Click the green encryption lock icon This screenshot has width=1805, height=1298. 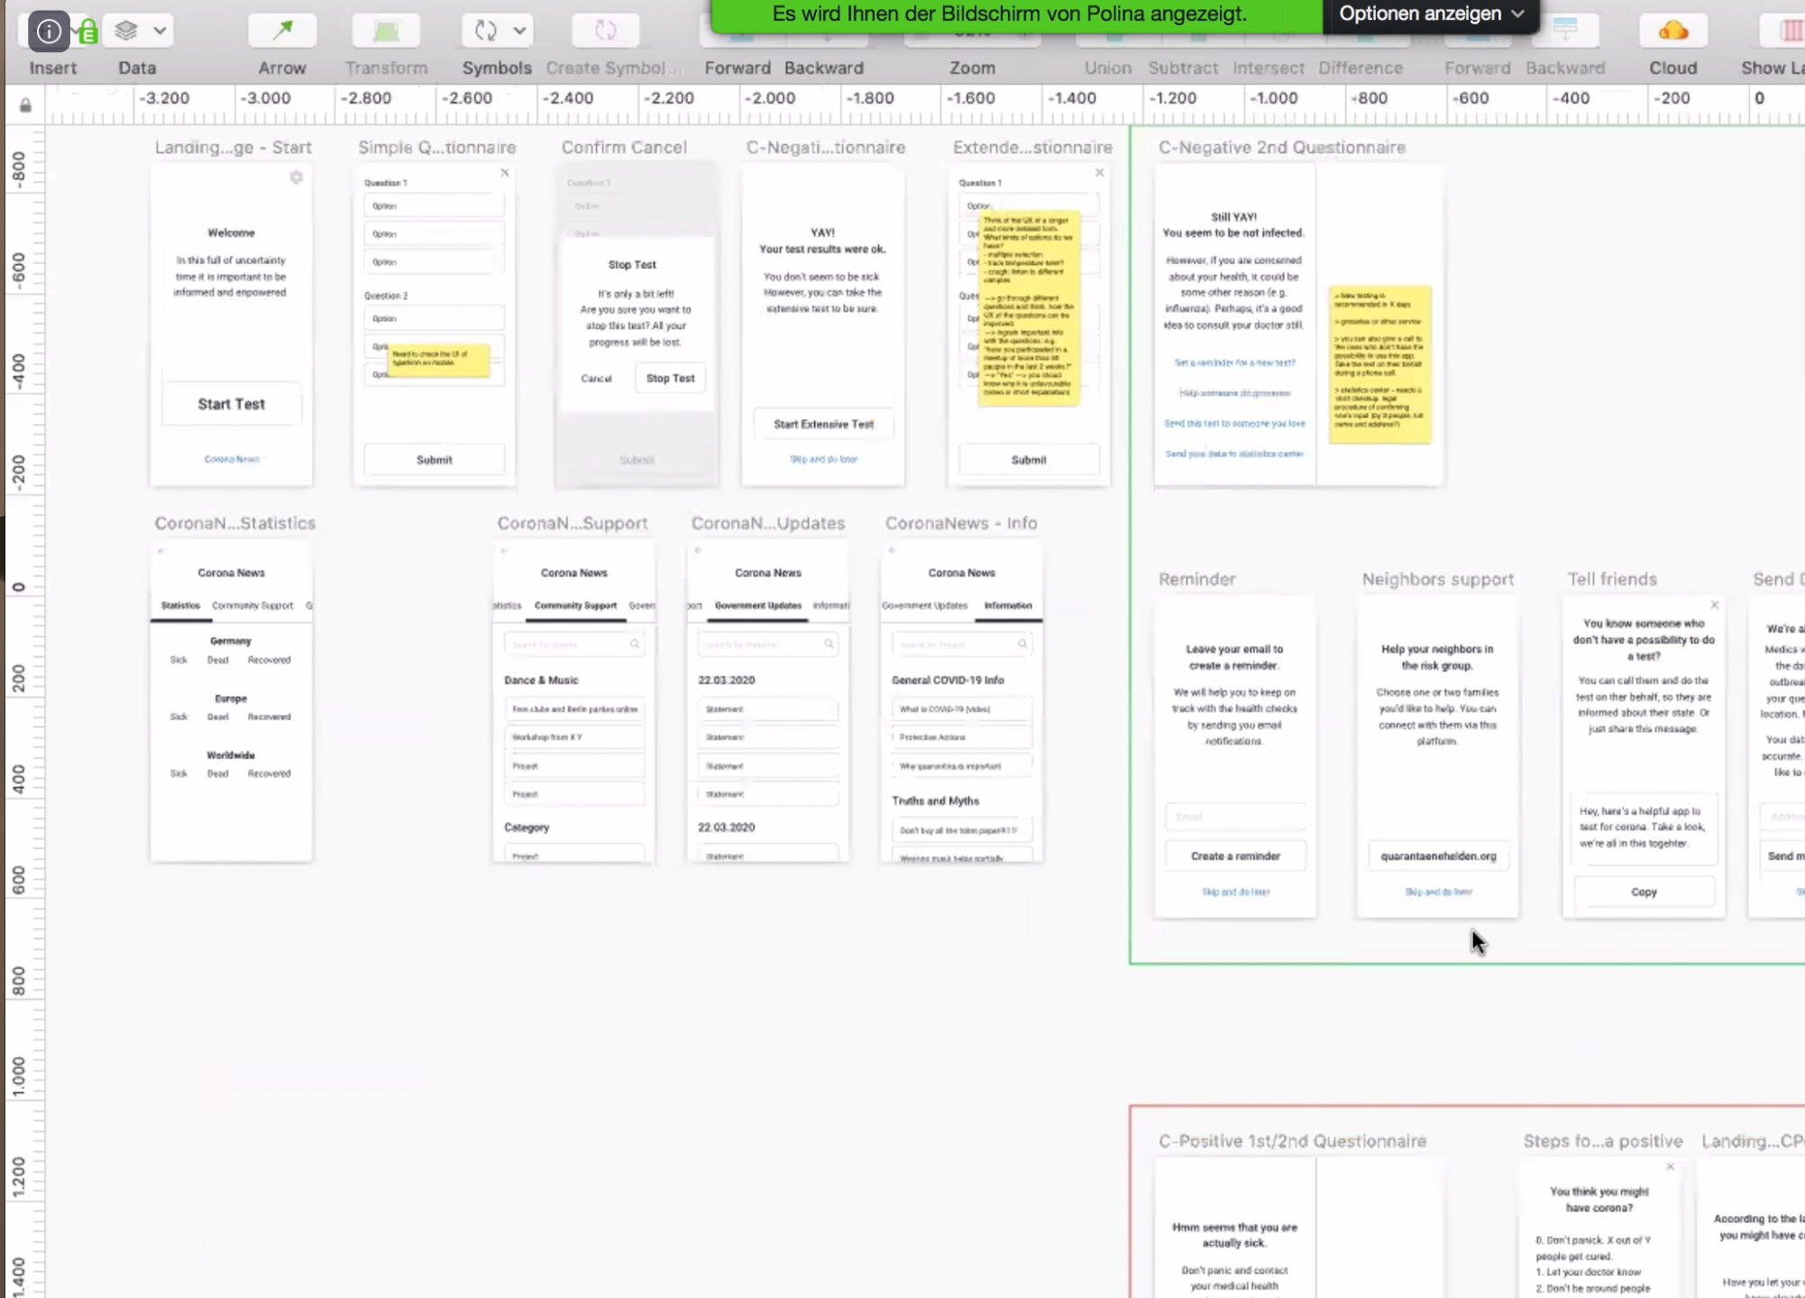pyautogui.click(x=88, y=34)
